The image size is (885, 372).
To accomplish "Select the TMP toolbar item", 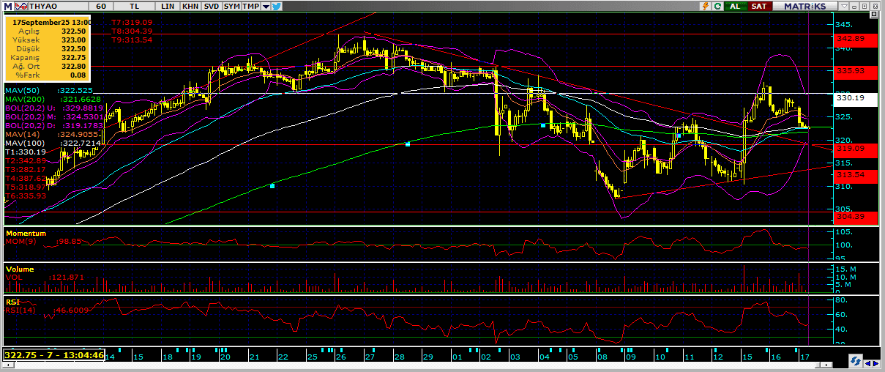I will [250, 6].
